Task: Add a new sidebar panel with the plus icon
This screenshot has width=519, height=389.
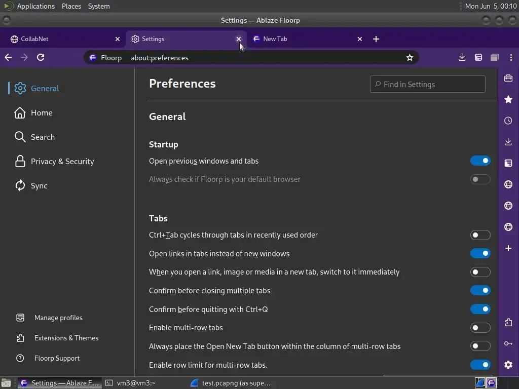Action: point(508,248)
